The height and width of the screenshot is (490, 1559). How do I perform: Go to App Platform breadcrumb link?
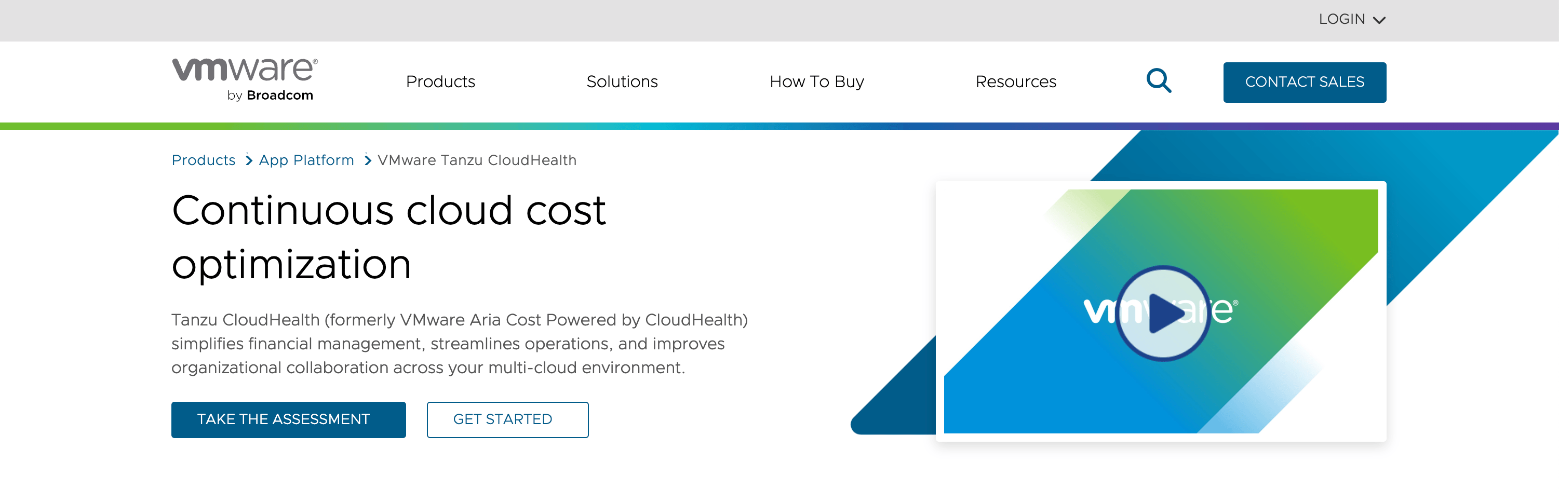tap(306, 160)
